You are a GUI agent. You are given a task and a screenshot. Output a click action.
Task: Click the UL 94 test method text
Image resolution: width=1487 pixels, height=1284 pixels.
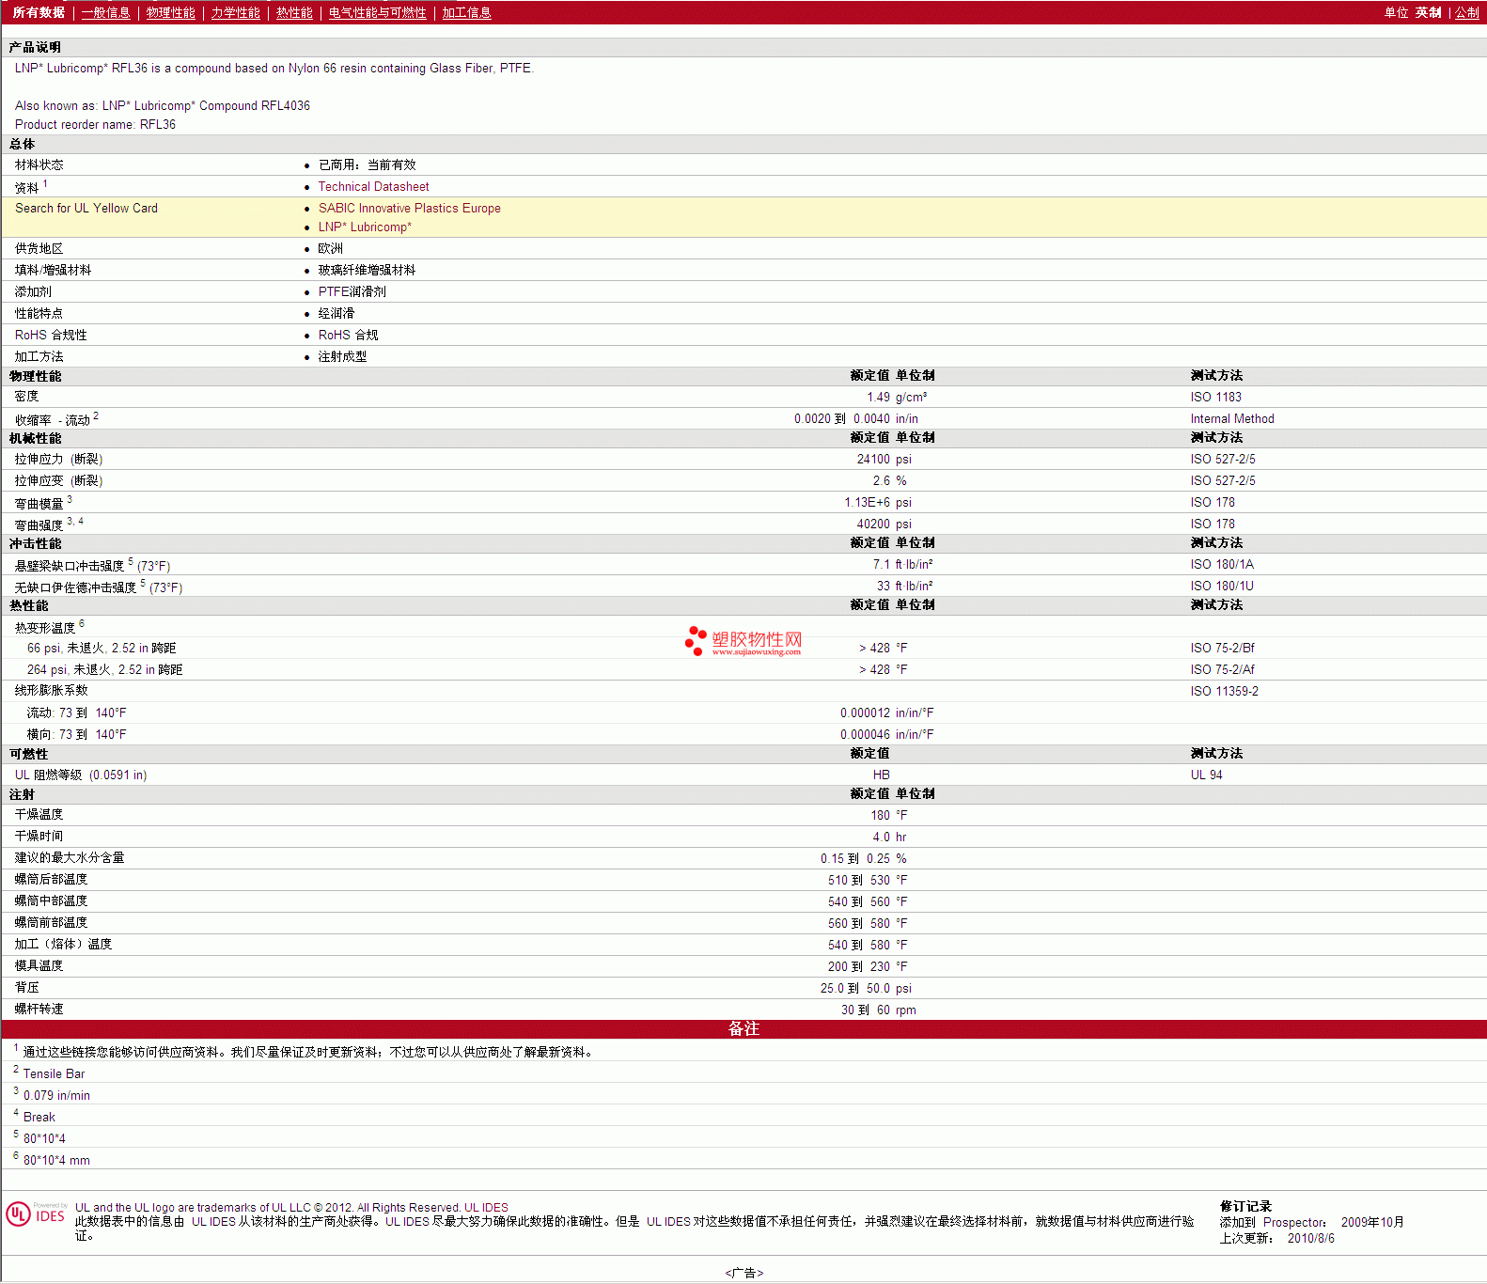click(1206, 775)
